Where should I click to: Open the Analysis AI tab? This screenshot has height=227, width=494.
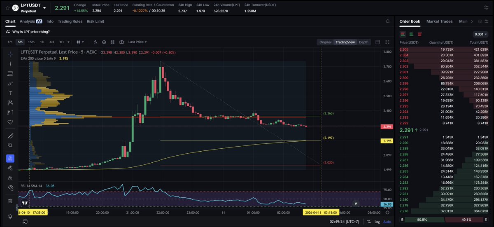tap(31, 21)
